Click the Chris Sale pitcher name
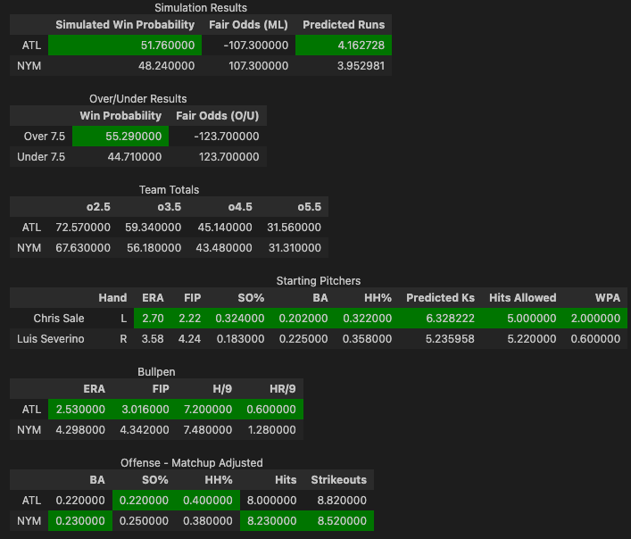 [59, 319]
